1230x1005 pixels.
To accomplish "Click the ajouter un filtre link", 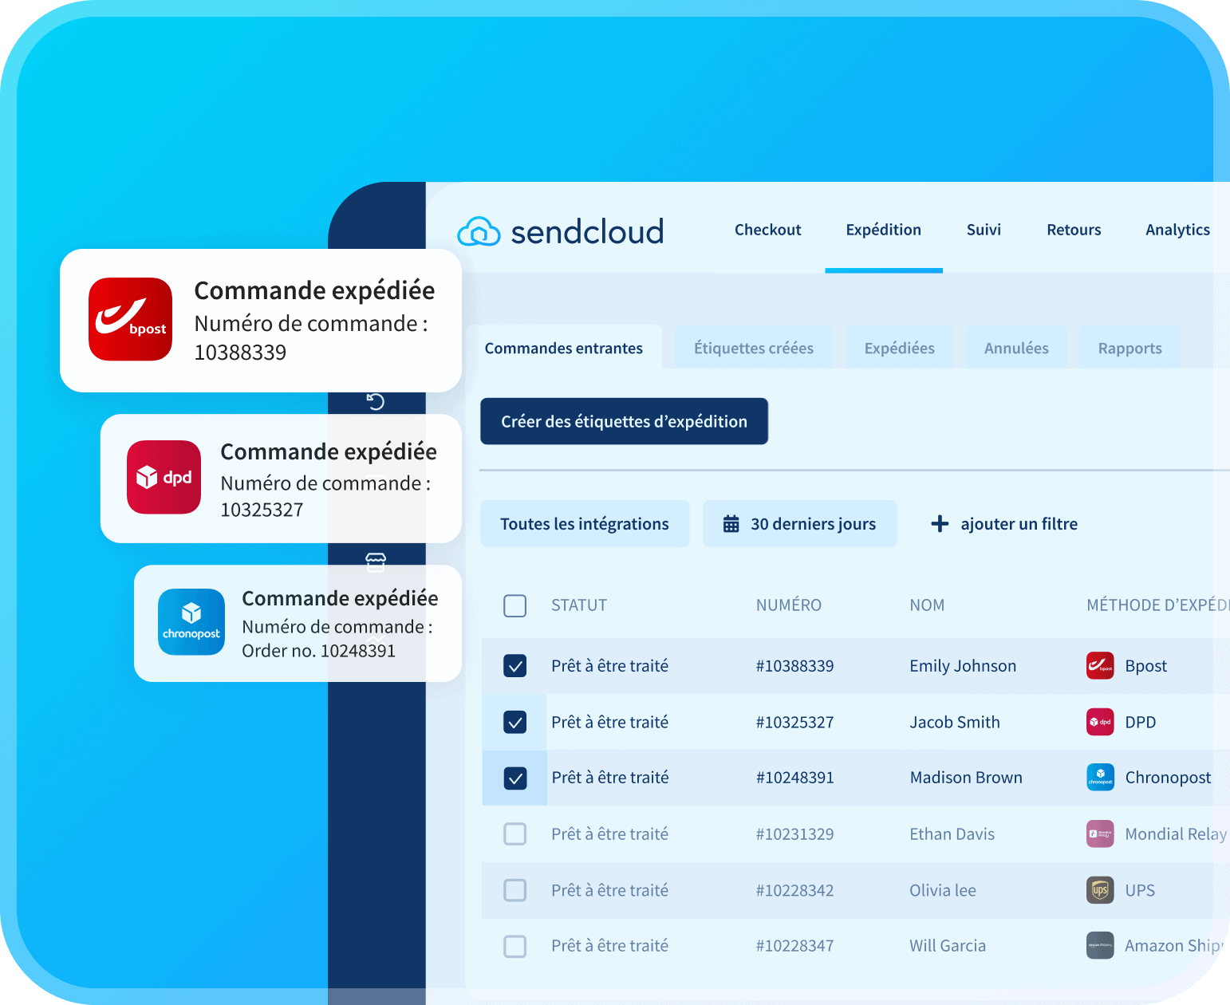I will [1019, 524].
